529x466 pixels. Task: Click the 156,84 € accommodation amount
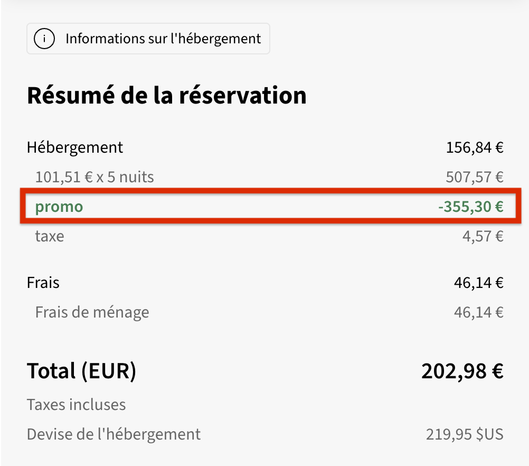475,147
